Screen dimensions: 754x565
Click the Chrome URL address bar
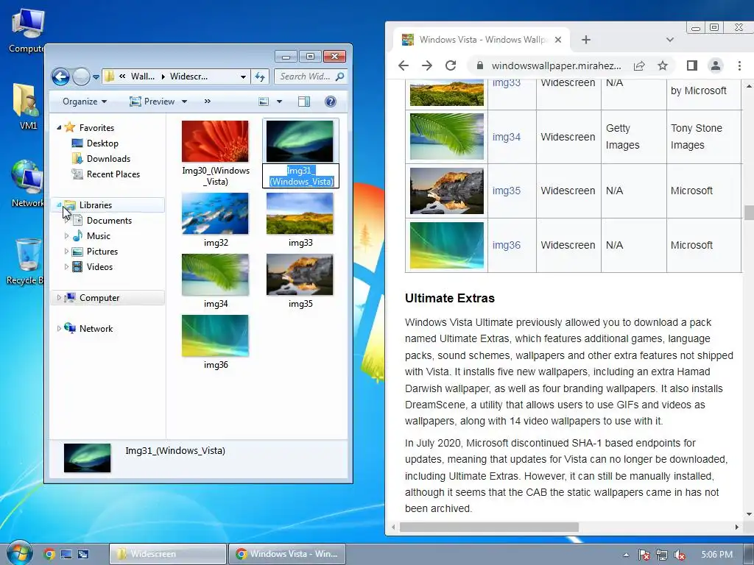[556, 65]
